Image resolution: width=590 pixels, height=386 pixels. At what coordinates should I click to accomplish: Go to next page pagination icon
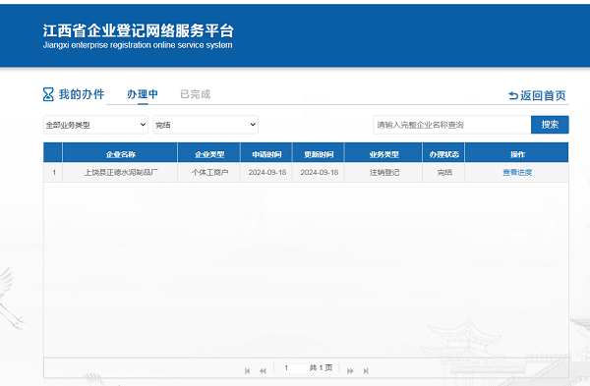click(x=350, y=371)
